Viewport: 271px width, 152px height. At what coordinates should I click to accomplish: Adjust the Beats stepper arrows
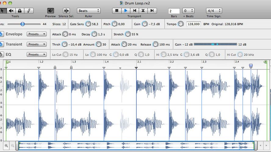[192, 11]
